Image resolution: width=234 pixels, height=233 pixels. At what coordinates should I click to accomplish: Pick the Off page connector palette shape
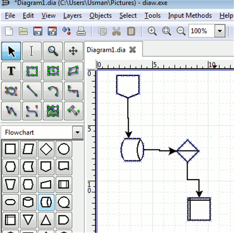[46, 167]
